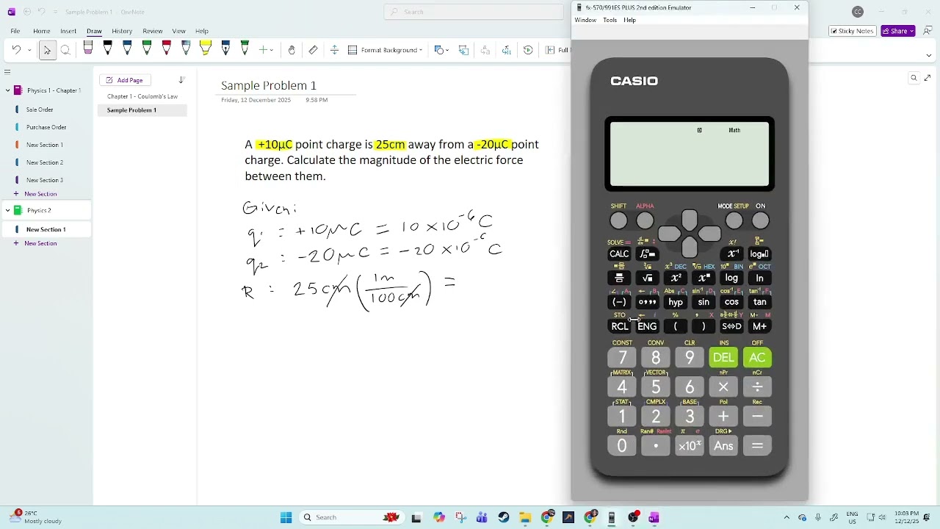Open the Format Background dropdown

point(421,50)
